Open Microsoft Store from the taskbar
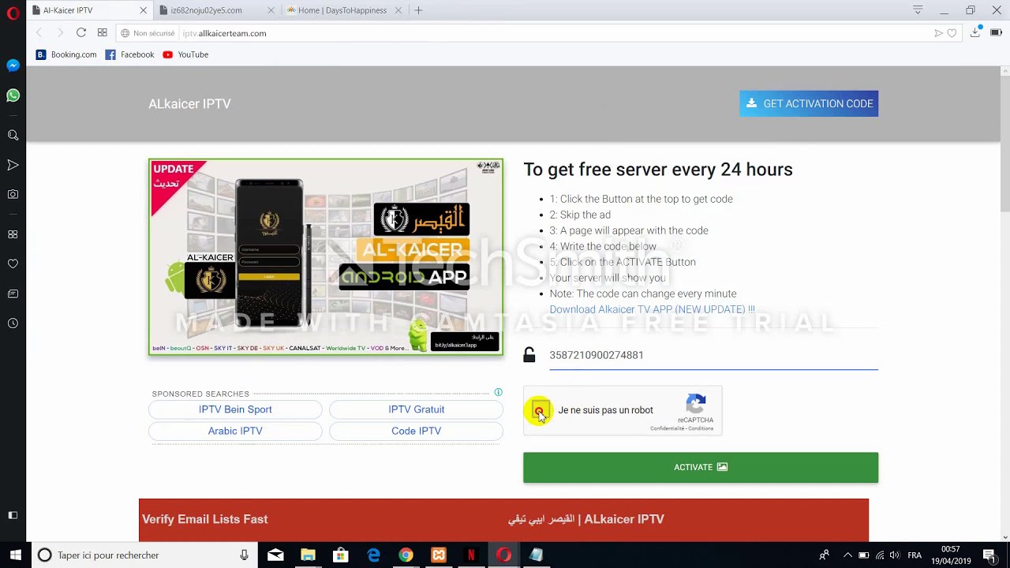The image size is (1010, 568). pyautogui.click(x=340, y=555)
